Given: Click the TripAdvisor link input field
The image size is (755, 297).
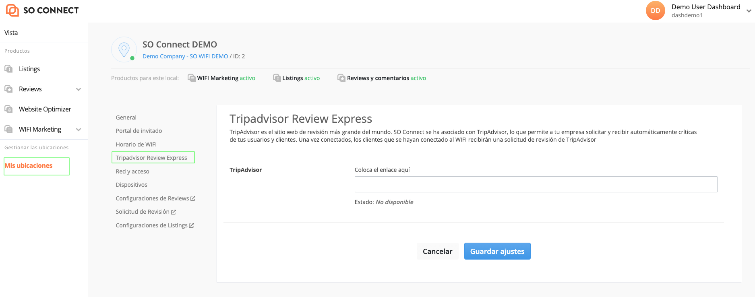Looking at the screenshot, I should coord(536,184).
